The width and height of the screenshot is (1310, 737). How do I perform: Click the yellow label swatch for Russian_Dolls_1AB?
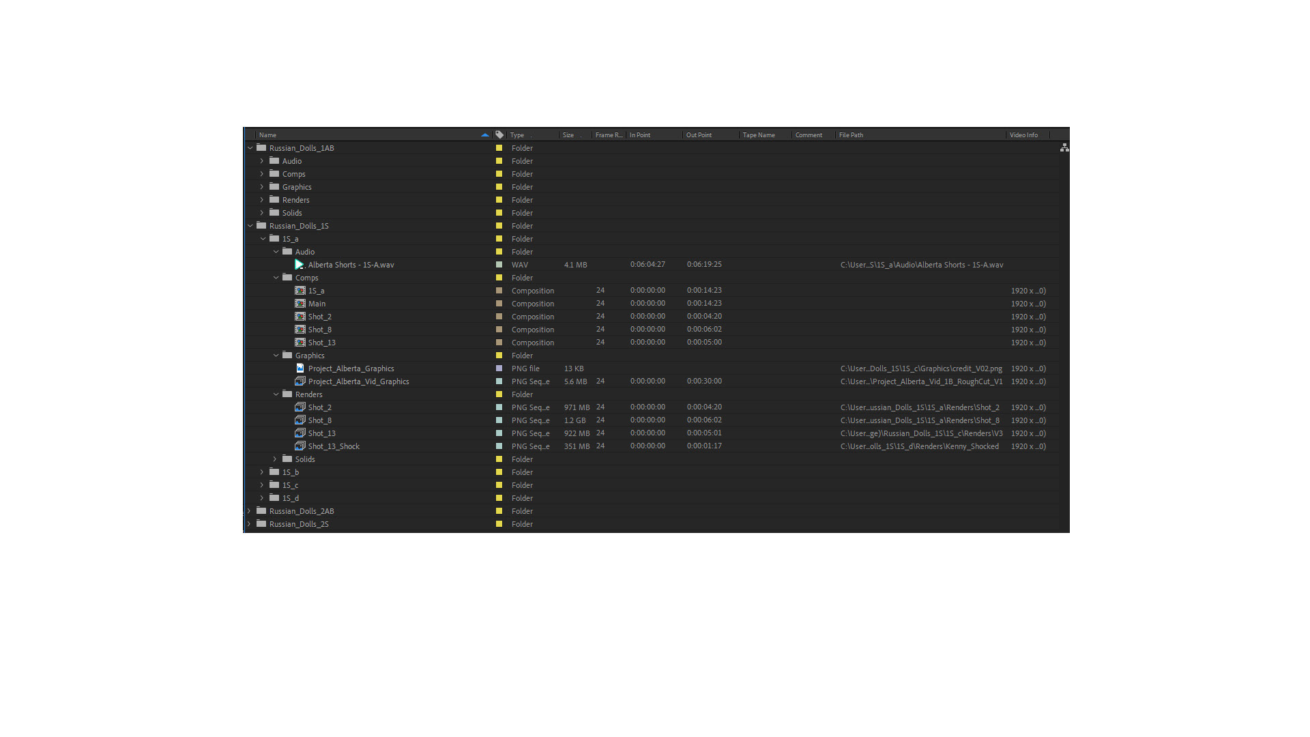pos(499,148)
